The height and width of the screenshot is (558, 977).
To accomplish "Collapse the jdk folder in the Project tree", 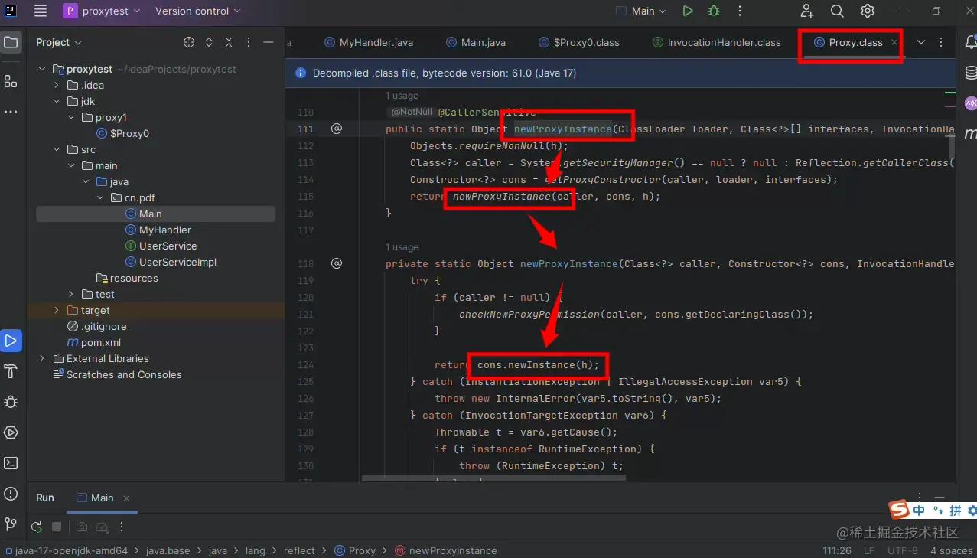I will coord(56,101).
